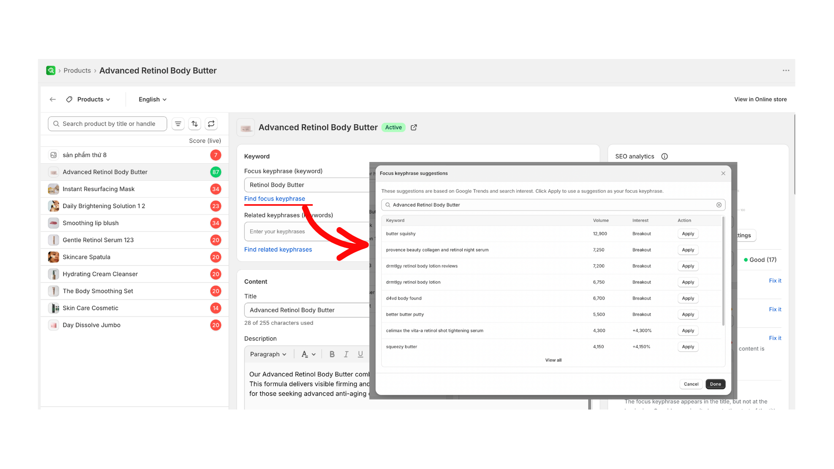Apply celimax vita-a retinol serum keyword
Image resolution: width=834 pixels, height=469 pixels.
pos(688,330)
